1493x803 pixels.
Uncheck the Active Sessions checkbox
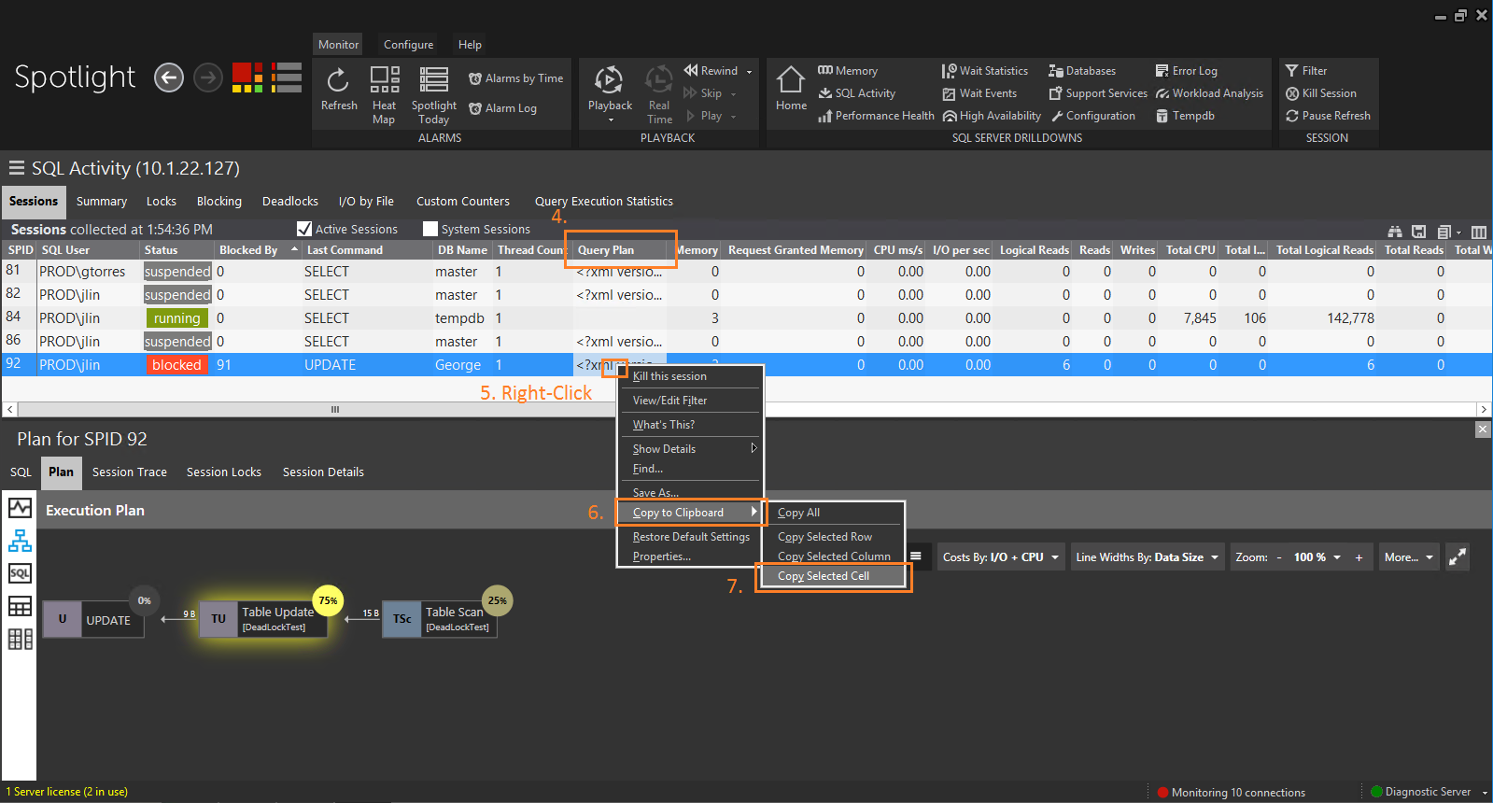[x=304, y=229]
